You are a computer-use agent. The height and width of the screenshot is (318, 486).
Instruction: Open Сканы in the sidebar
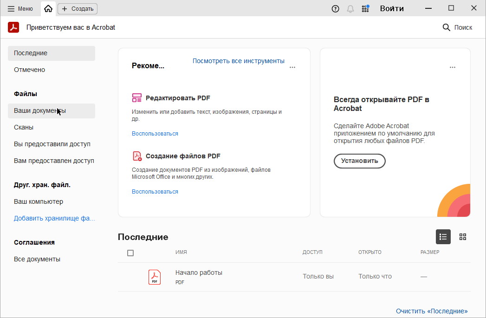(x=52, y=127)
